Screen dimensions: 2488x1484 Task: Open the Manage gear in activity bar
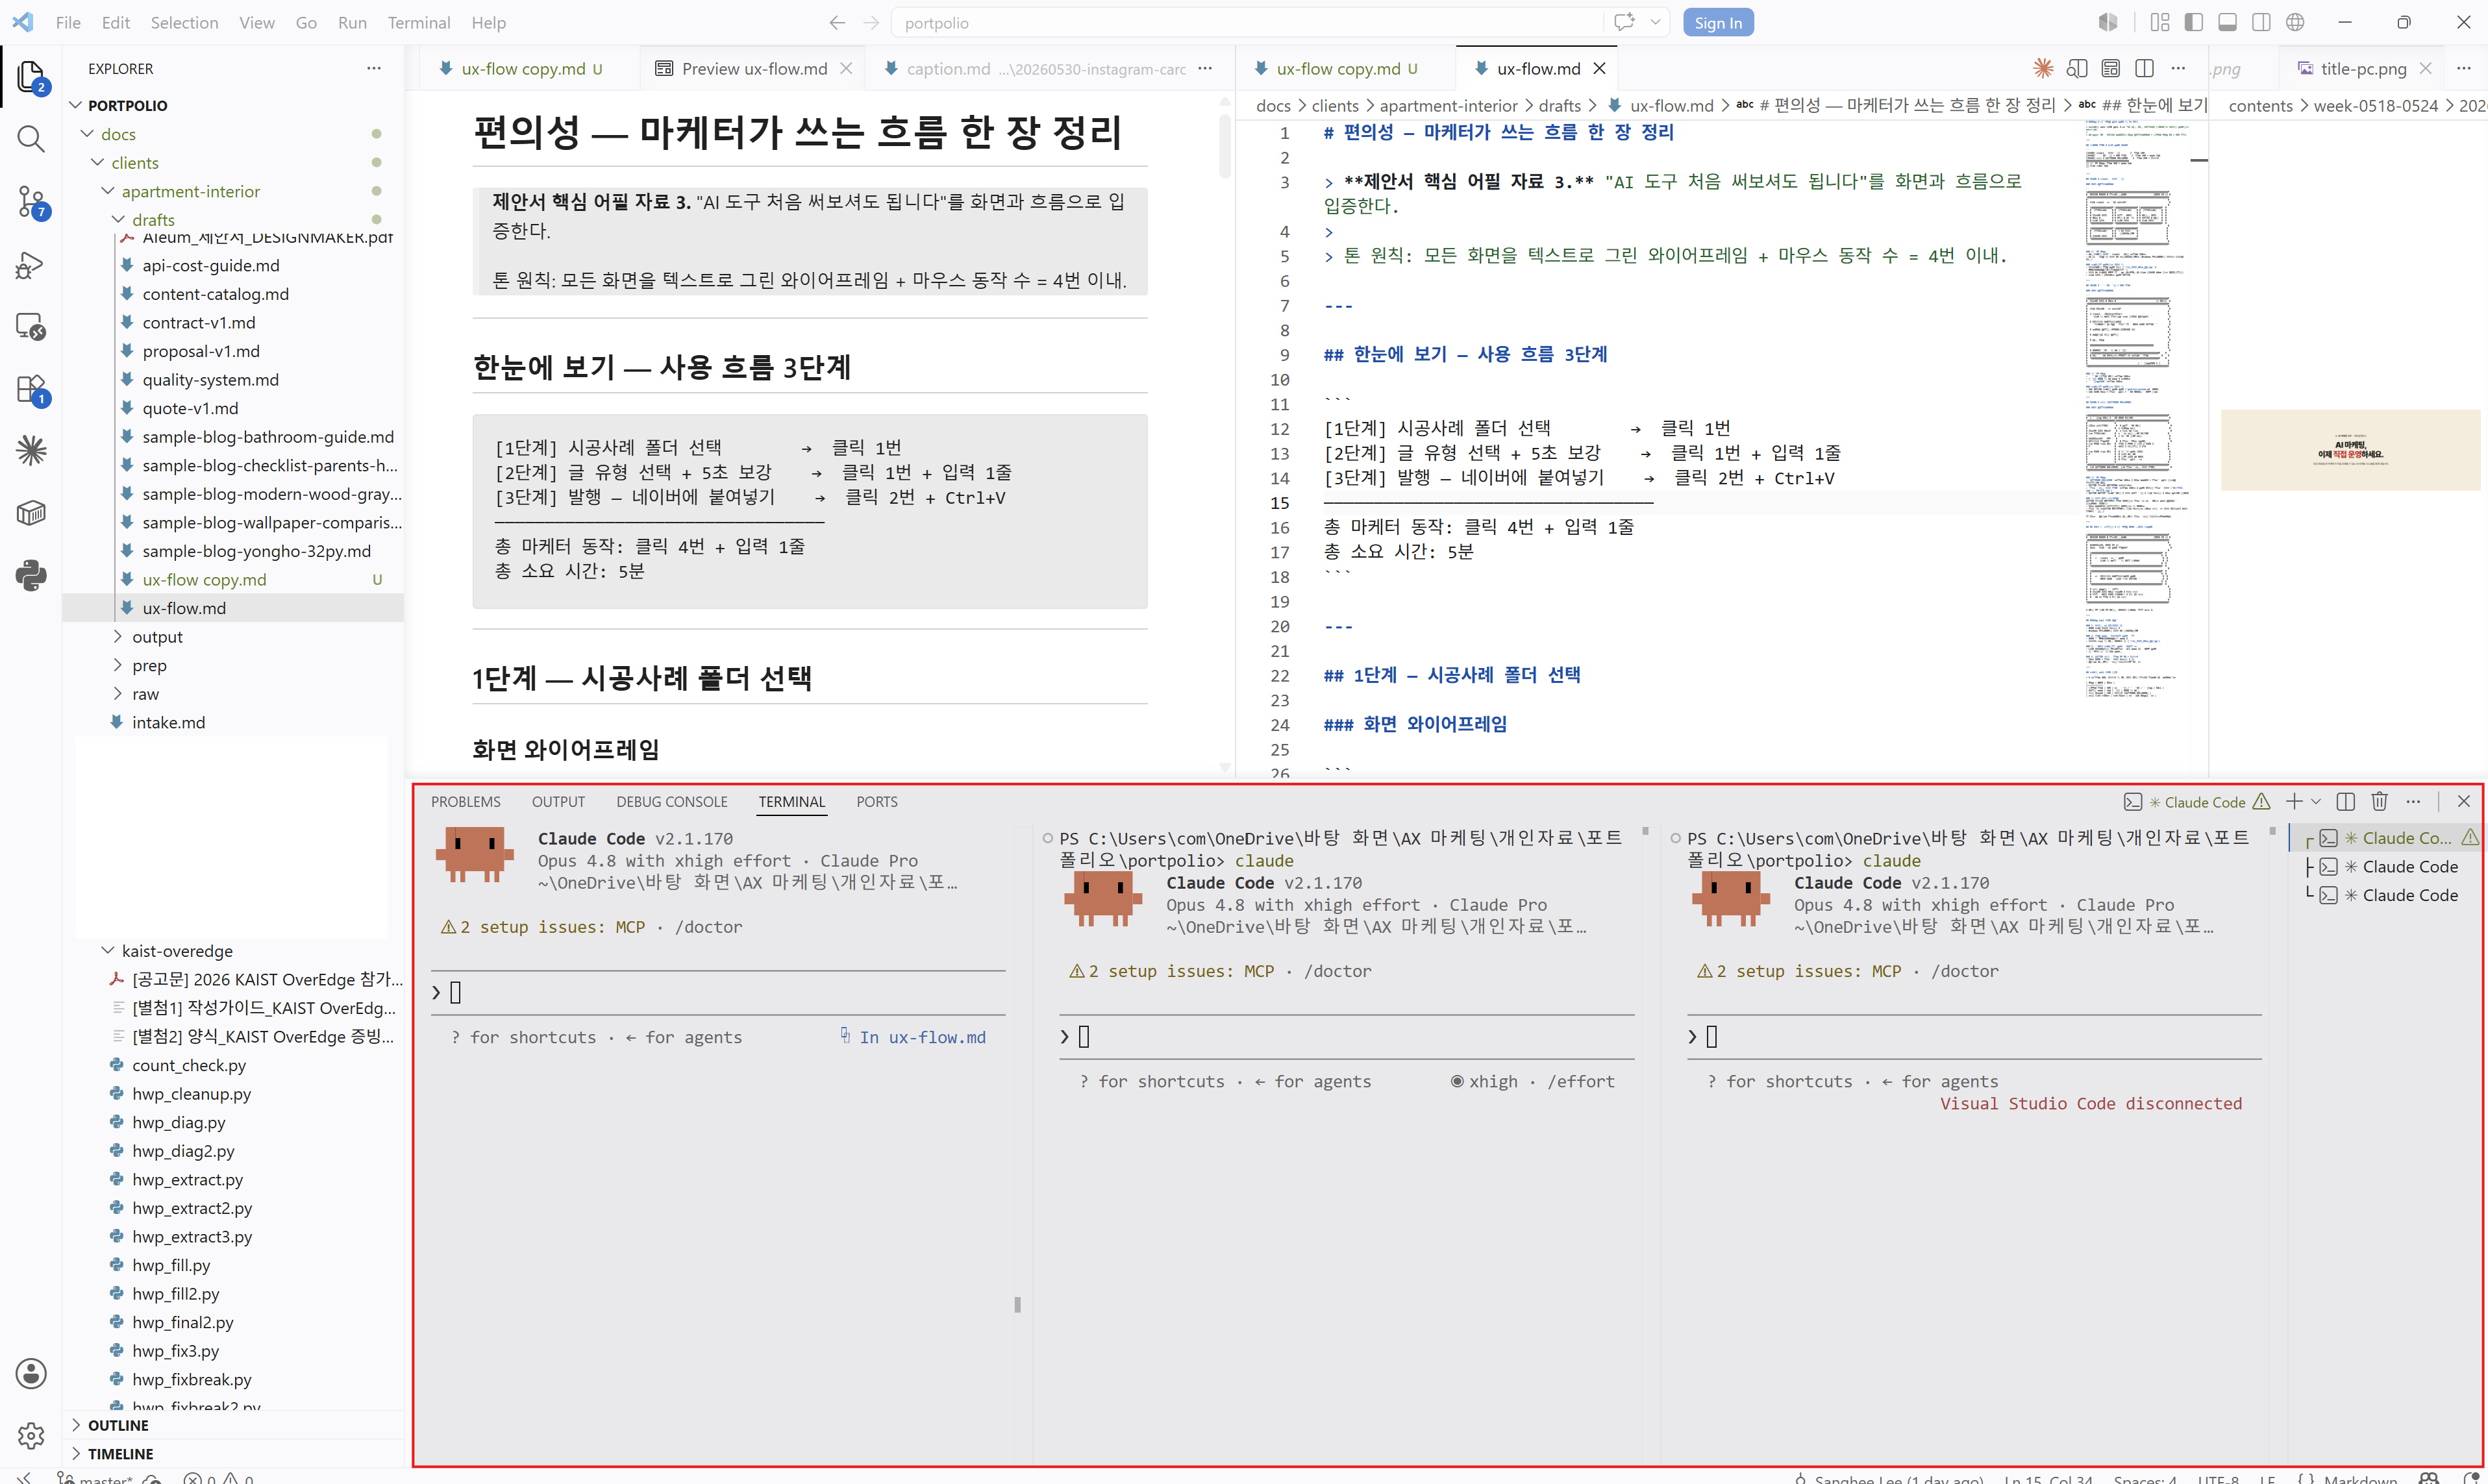(x=31, y=1435)
